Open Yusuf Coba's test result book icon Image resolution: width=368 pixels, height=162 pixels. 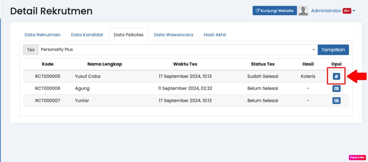(x=336, y=77)
